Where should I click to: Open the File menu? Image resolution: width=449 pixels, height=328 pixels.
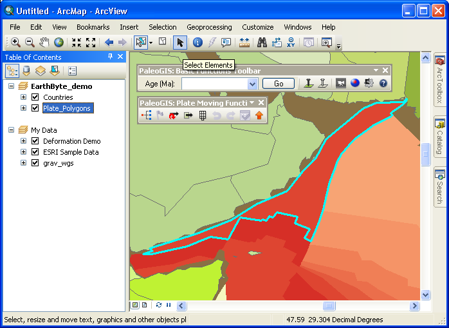tap(15, 27)
